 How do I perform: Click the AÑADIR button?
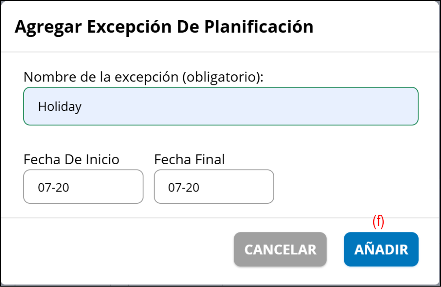click(381, 250)
